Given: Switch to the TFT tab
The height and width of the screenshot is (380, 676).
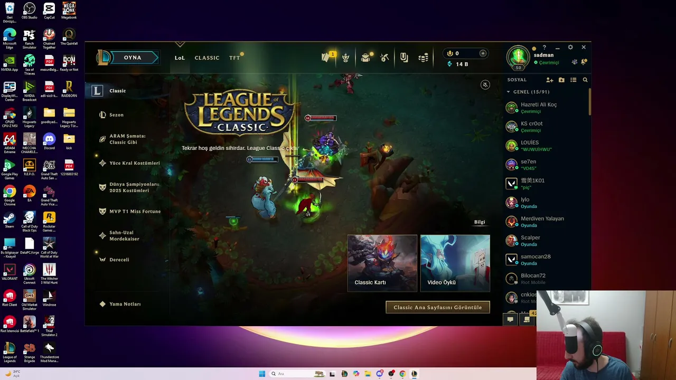Looking at the screenshot, I should tap(234, 58).
